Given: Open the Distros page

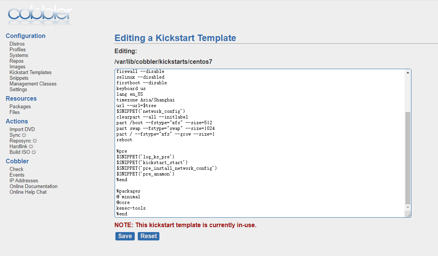Looking at the screenshot, I should (x=17, y=44).
